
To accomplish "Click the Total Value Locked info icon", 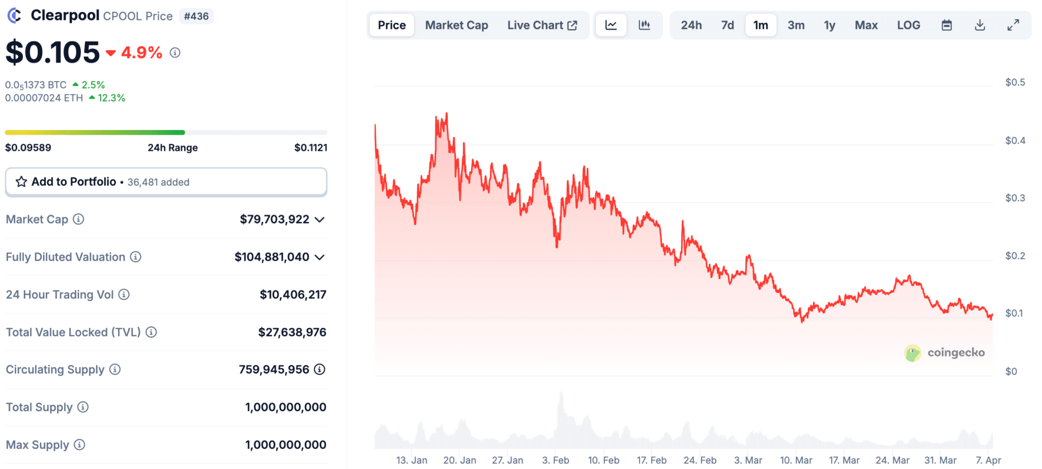I will tap(151, 332).
